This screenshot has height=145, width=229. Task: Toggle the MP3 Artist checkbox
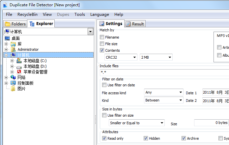[x=219, y=47]
